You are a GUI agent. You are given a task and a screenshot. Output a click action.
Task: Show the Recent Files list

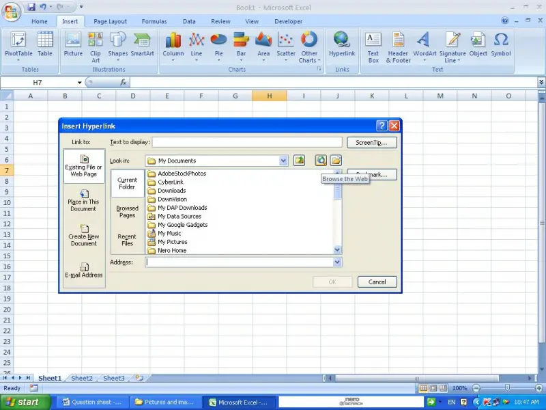[128, 240]
